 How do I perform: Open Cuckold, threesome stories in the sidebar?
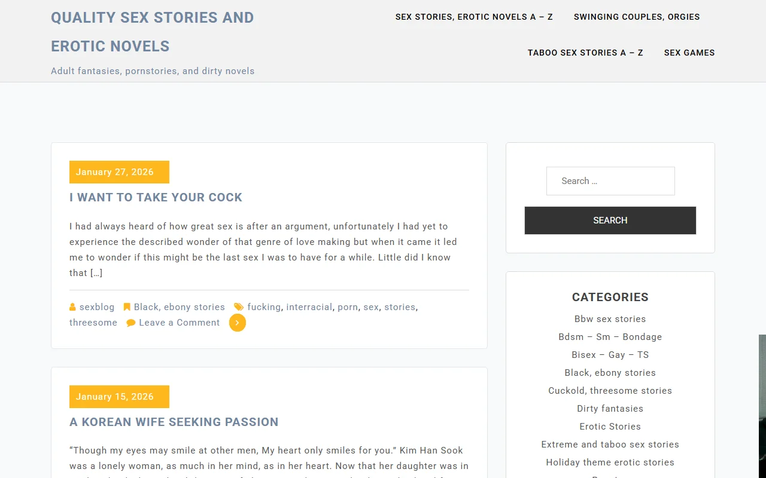point(610,390)
